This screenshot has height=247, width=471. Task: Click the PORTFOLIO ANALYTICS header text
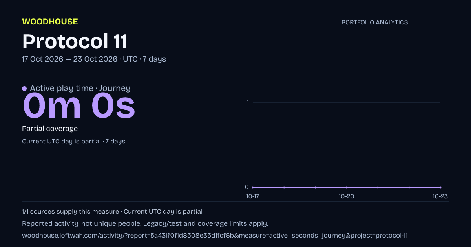(374, 22)
